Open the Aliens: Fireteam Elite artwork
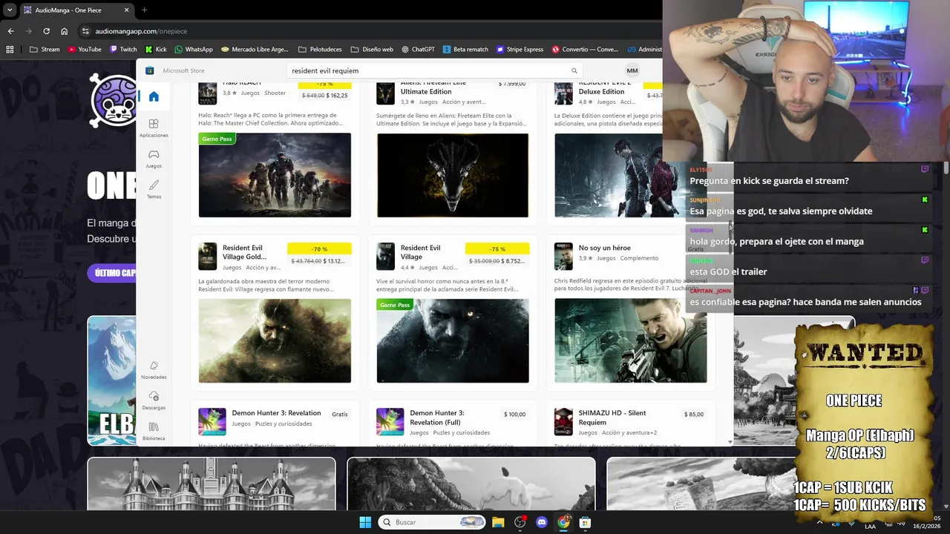 (453, 175)
